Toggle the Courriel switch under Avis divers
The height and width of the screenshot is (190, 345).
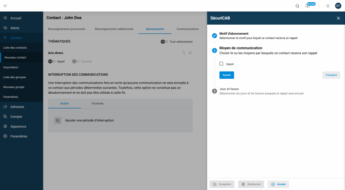[76, 61]
